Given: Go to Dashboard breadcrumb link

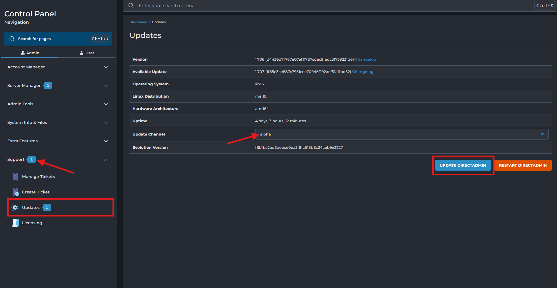Looking at the screenshot, I should click(x=138, y=22).
